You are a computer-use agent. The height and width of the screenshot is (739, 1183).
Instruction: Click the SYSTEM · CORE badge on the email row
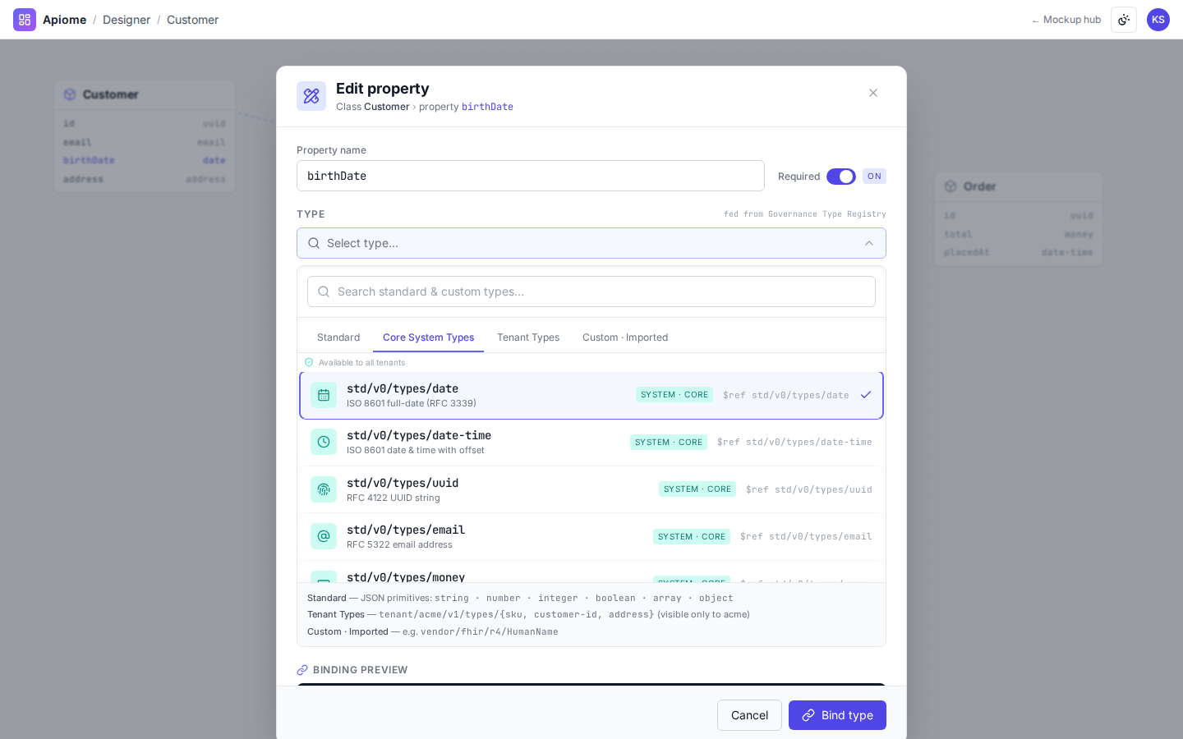pos(692,537)
